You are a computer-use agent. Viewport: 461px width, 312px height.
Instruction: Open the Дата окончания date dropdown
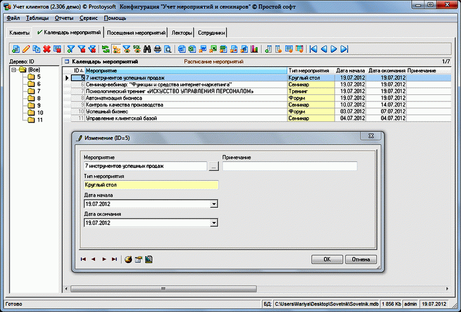tap(214, 222)
